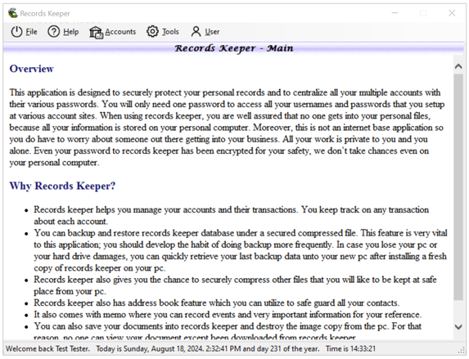Click the gear Tools icon
Image resolution: width=469 pixels, height=359 pixels.
coord(152,31)
